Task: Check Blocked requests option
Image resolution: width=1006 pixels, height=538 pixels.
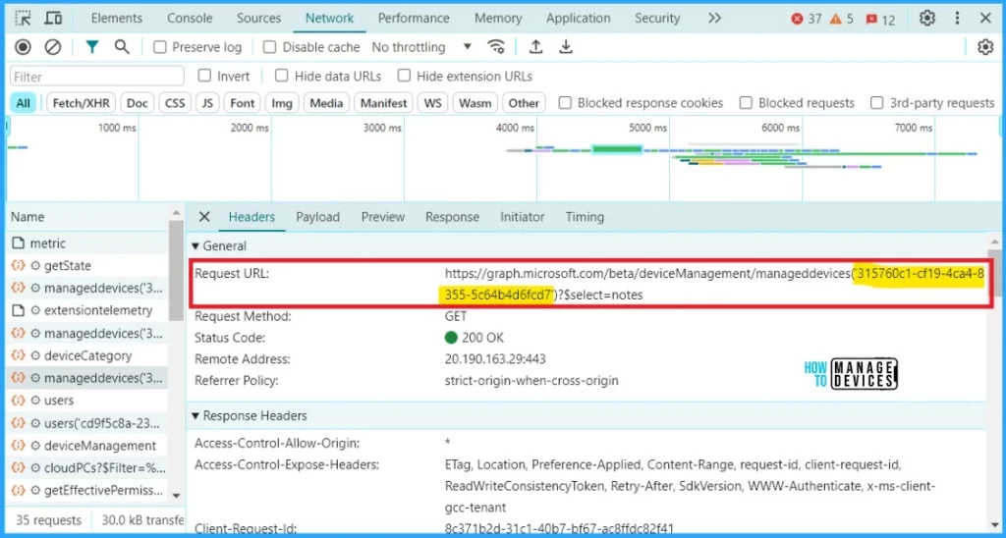Action: click(x=746, y=103)
